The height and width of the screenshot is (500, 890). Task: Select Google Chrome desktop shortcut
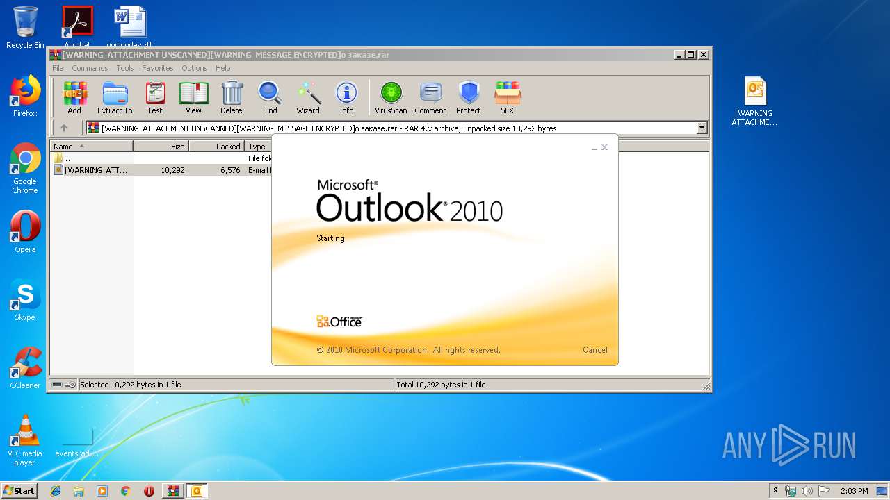pos(25,168)
